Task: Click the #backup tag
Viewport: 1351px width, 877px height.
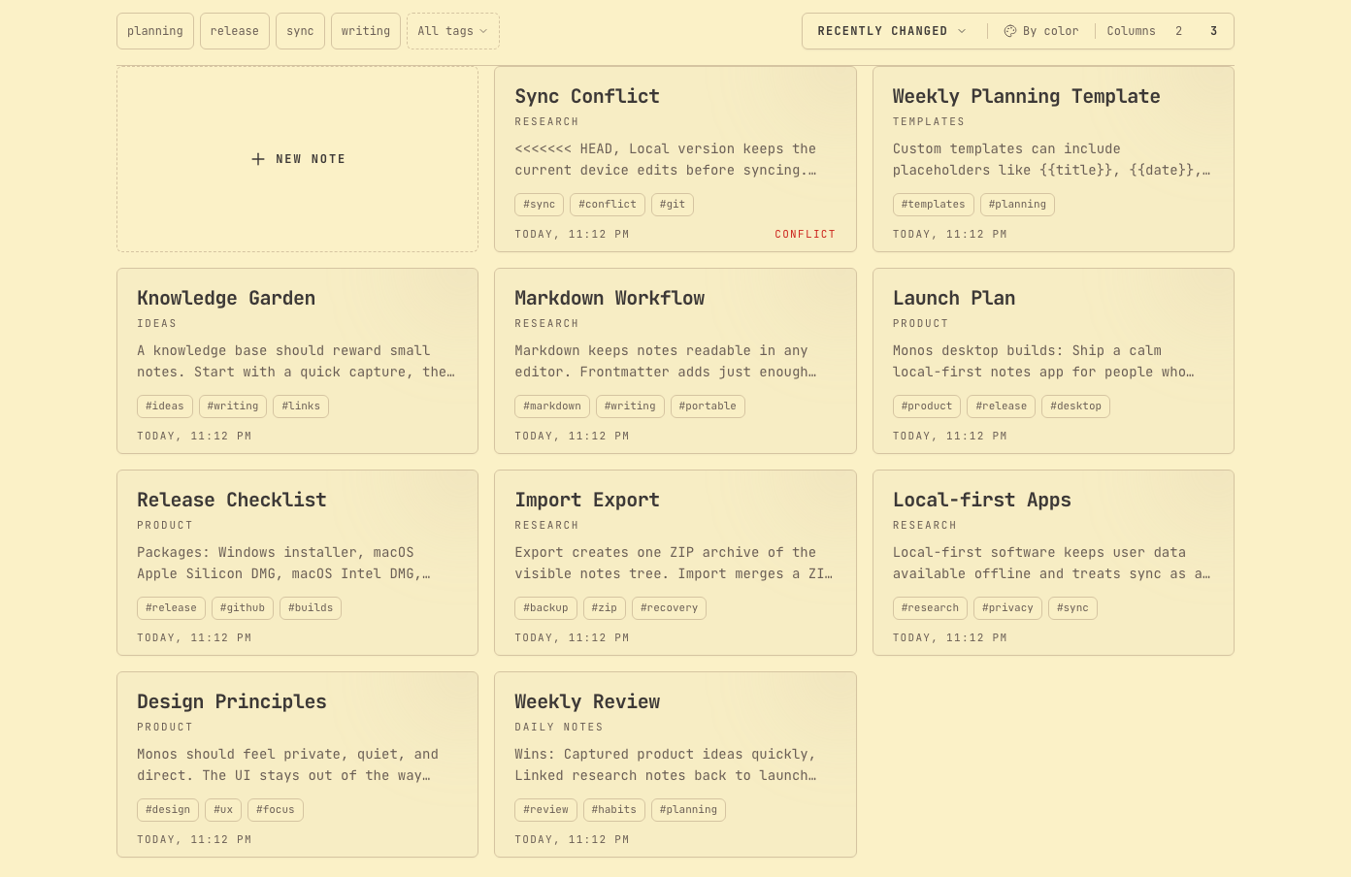Action: click(545, 608)
